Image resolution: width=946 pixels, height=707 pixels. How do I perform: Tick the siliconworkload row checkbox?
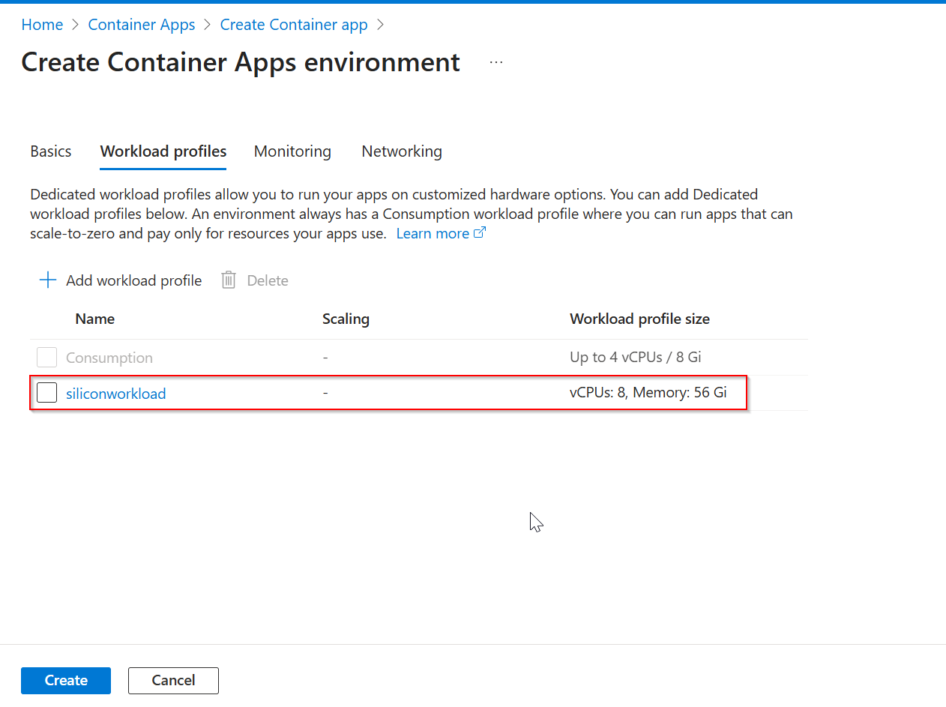47,393
